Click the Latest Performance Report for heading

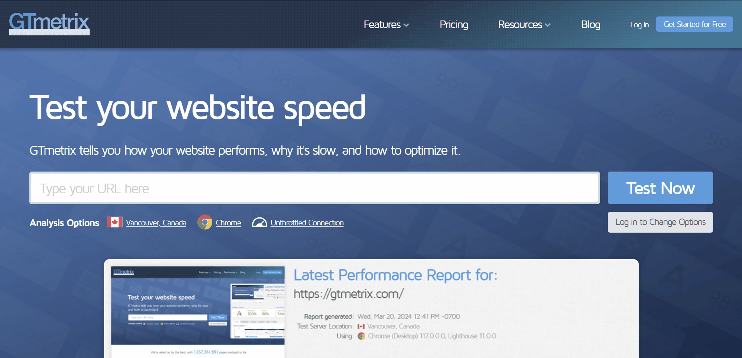coord(395,275)
